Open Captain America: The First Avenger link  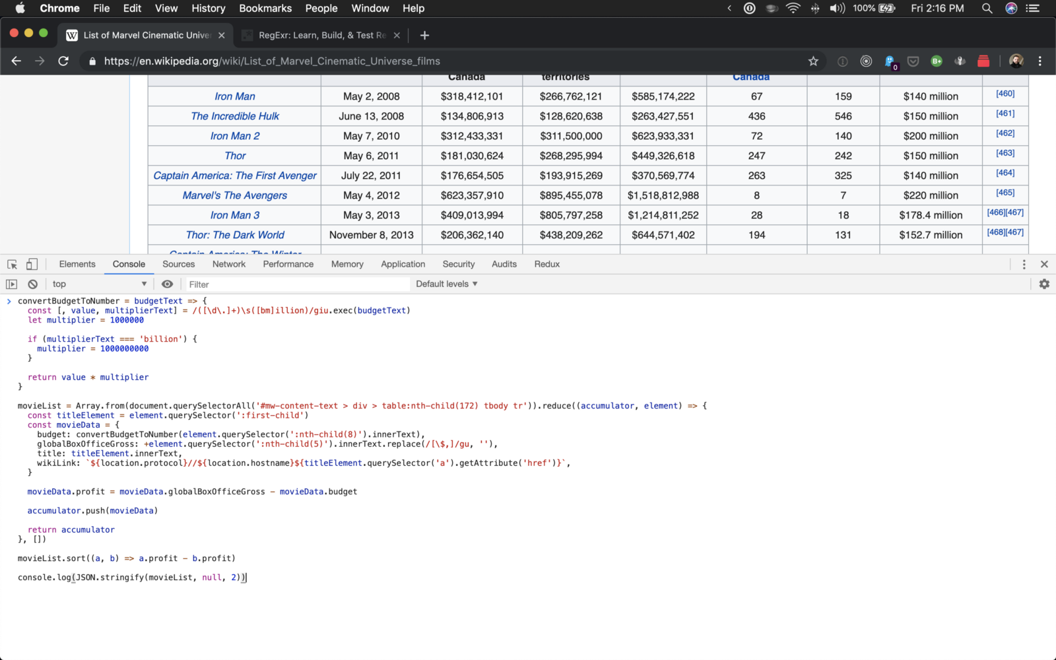[235, 176]
